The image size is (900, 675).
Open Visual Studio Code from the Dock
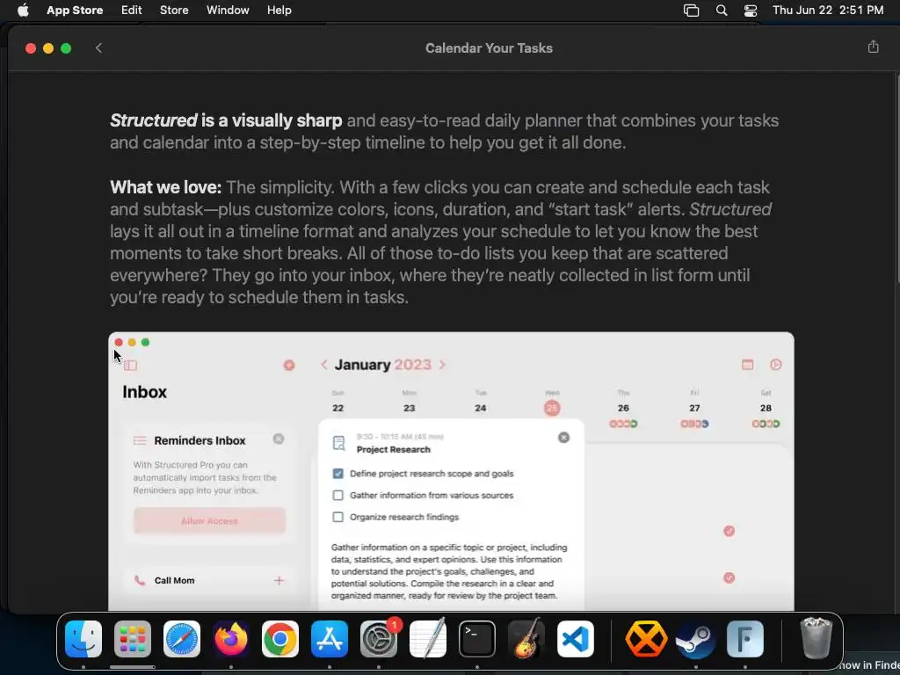(x=576, y=639)
